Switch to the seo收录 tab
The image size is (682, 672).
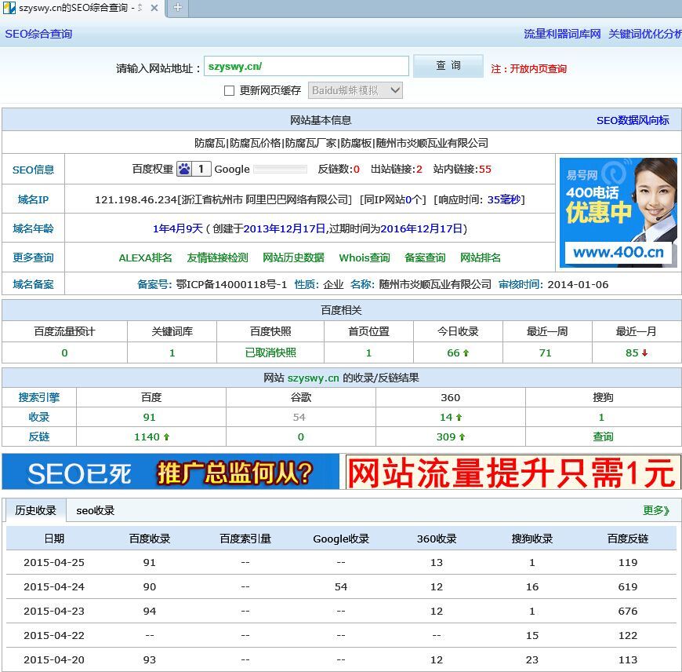click(96, 510)
